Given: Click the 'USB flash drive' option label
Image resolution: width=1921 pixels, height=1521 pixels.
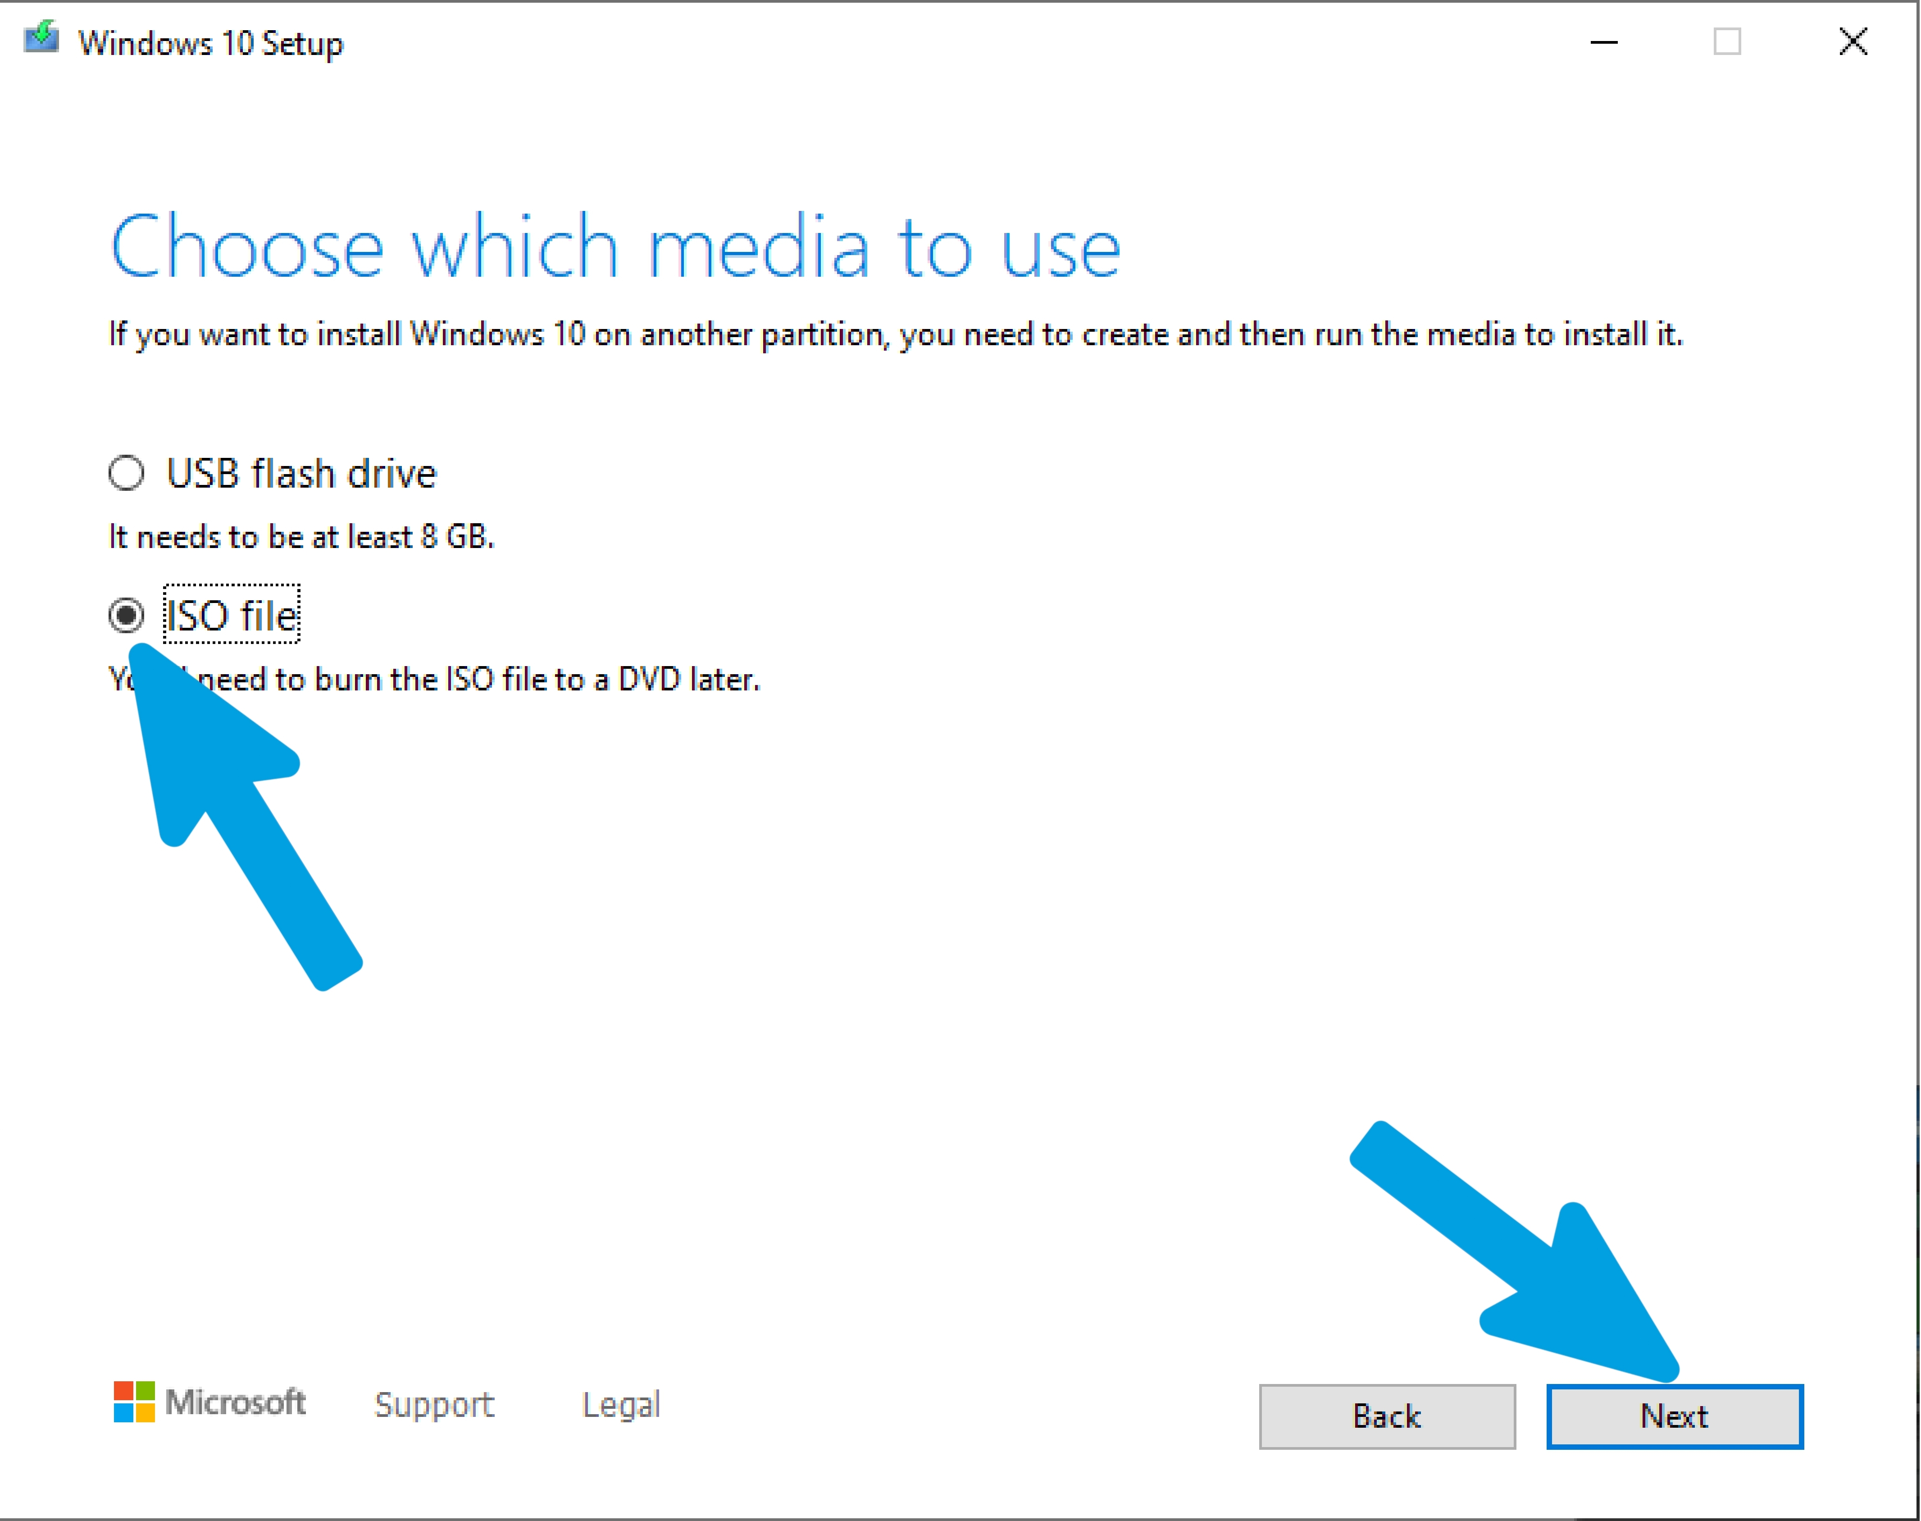Looking at the screenshot, I should [302, 473].
